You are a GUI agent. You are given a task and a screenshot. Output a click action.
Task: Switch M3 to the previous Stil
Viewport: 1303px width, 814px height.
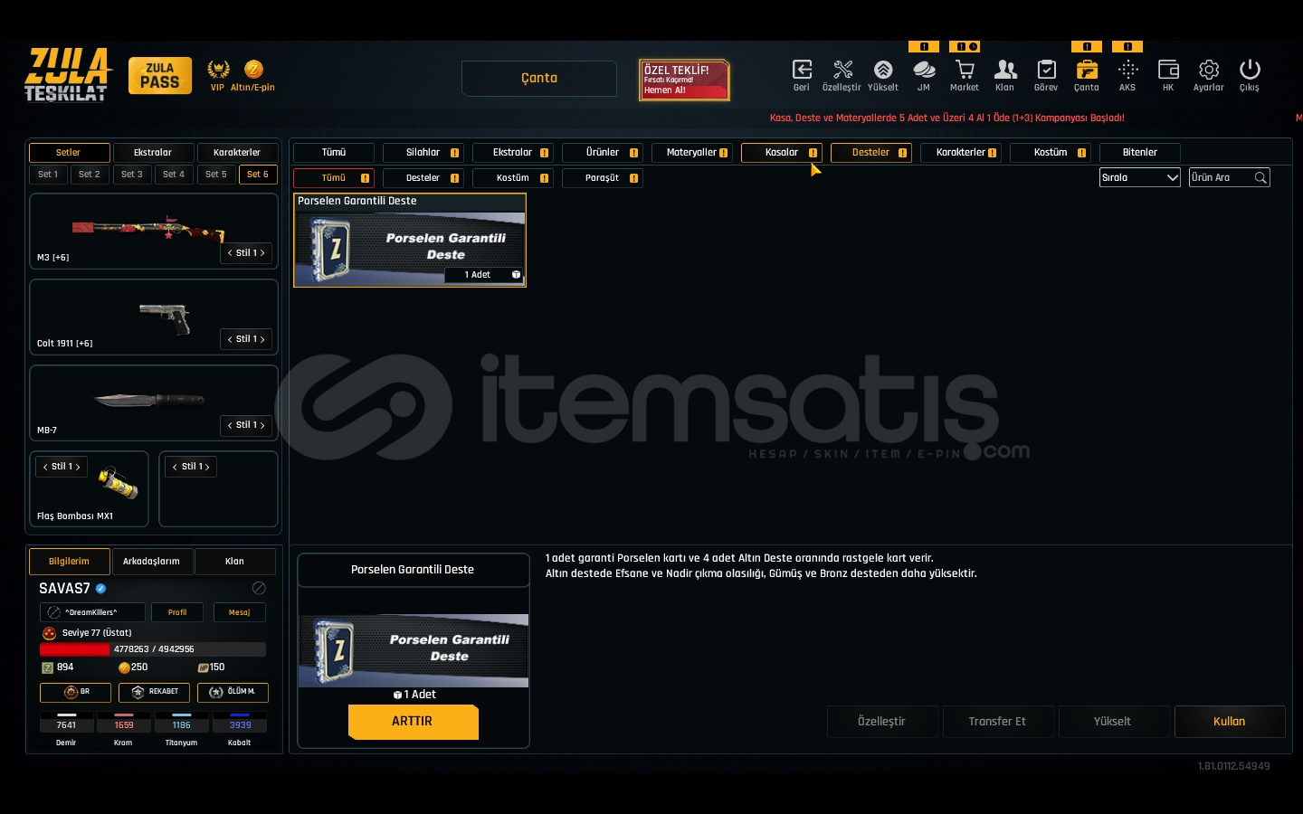click(230, 253)
